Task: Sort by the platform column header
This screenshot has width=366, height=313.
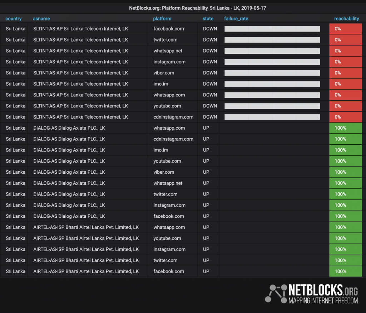Action: tap(162, 19)
